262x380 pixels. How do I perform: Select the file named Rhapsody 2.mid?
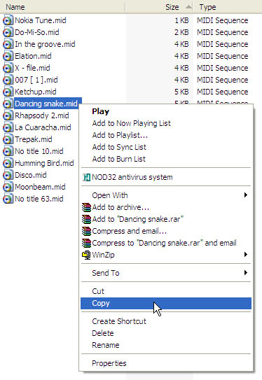tap(42, 115)
